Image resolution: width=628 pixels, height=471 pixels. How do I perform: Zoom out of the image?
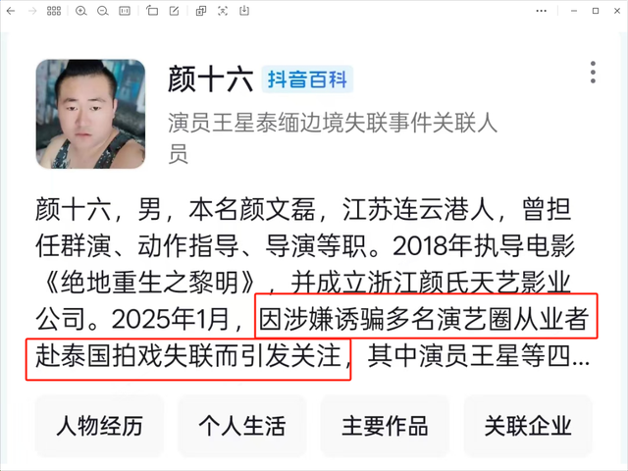point(103,11)
